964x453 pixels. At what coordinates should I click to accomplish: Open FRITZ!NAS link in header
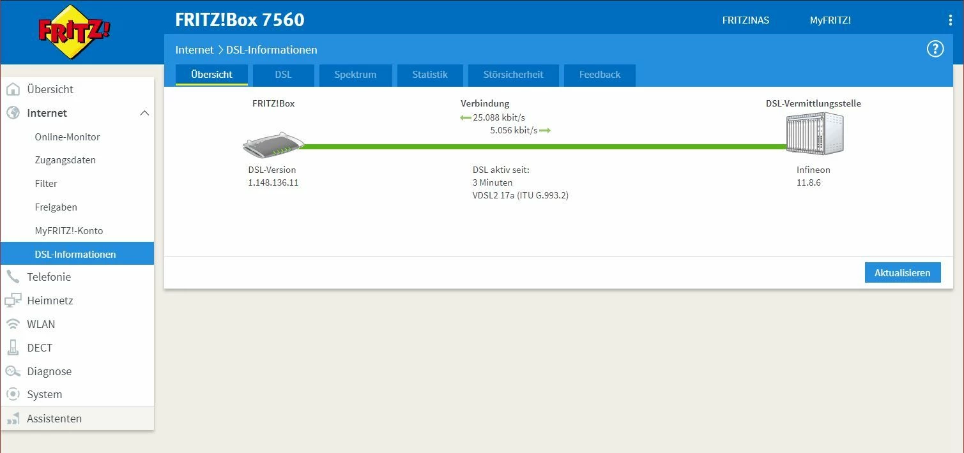[x=746, y=20]
